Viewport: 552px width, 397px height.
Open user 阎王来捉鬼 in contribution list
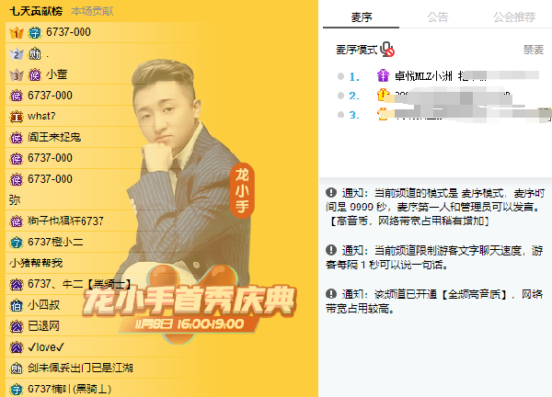(54, 137)
